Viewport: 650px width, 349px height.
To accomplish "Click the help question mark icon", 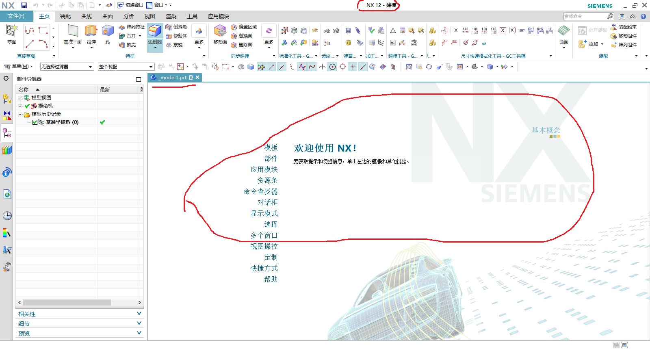I will coord(643,16).
